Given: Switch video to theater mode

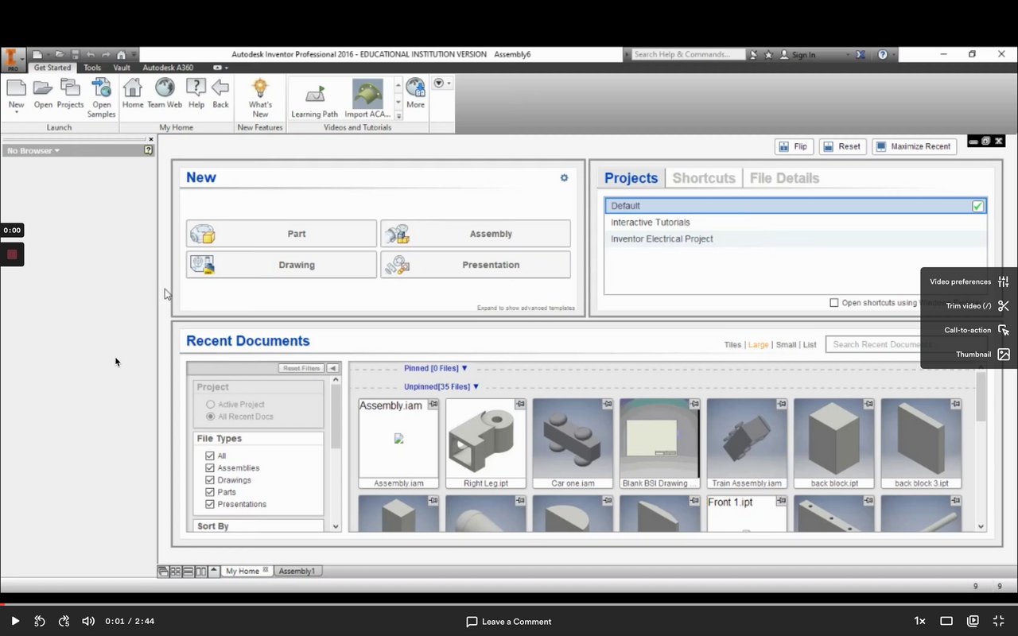Looking at the screenshot, I should (946, 621).
